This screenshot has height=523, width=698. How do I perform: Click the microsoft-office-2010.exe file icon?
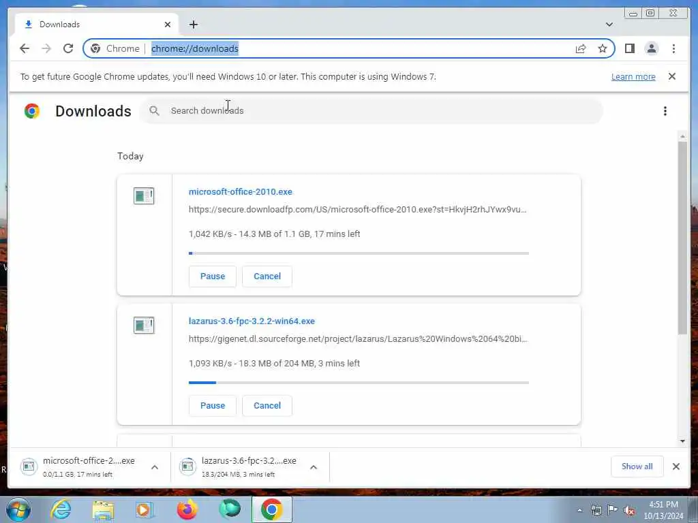144,195
